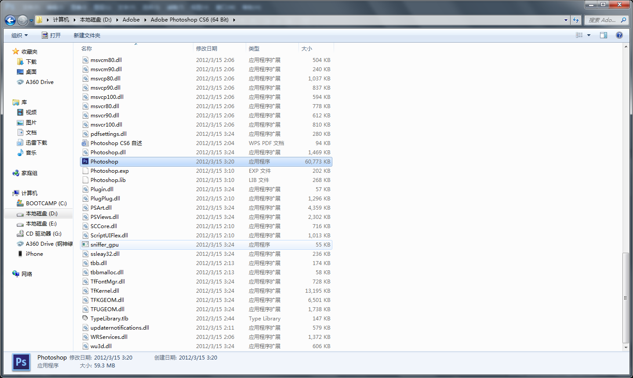633x378 pixels.
Task: Select the tbbmalloc.dll file
Action: tap(206, 272)
